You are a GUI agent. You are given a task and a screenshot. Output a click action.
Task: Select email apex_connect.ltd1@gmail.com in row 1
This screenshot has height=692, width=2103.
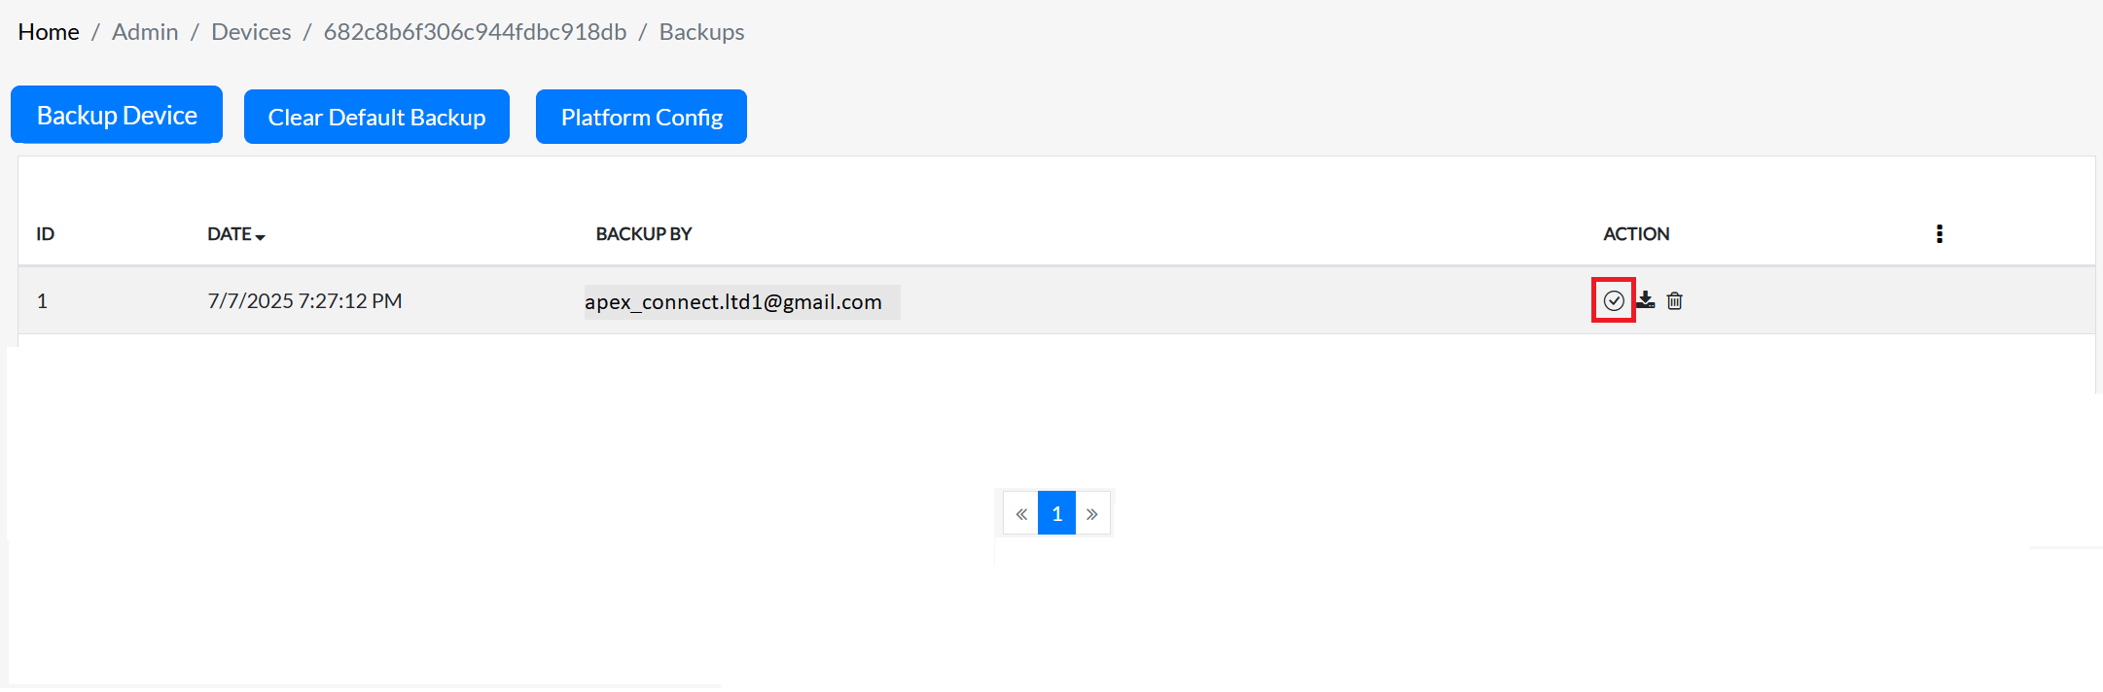[x=733, y=302]
